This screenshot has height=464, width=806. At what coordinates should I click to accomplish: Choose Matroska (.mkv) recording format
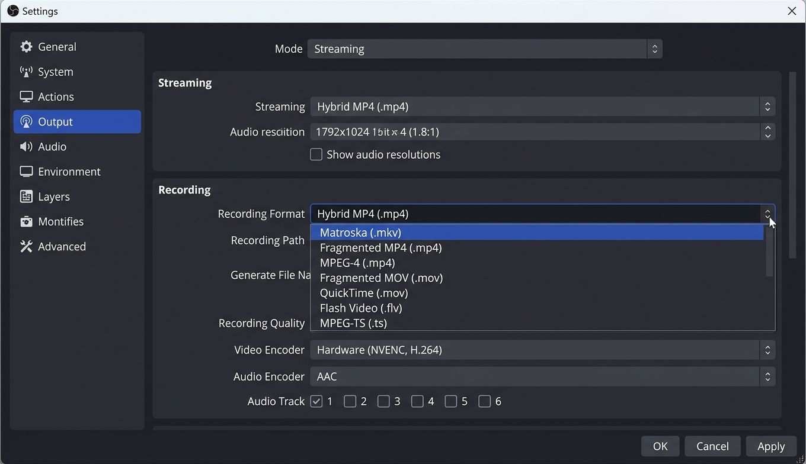click(538, 233)
